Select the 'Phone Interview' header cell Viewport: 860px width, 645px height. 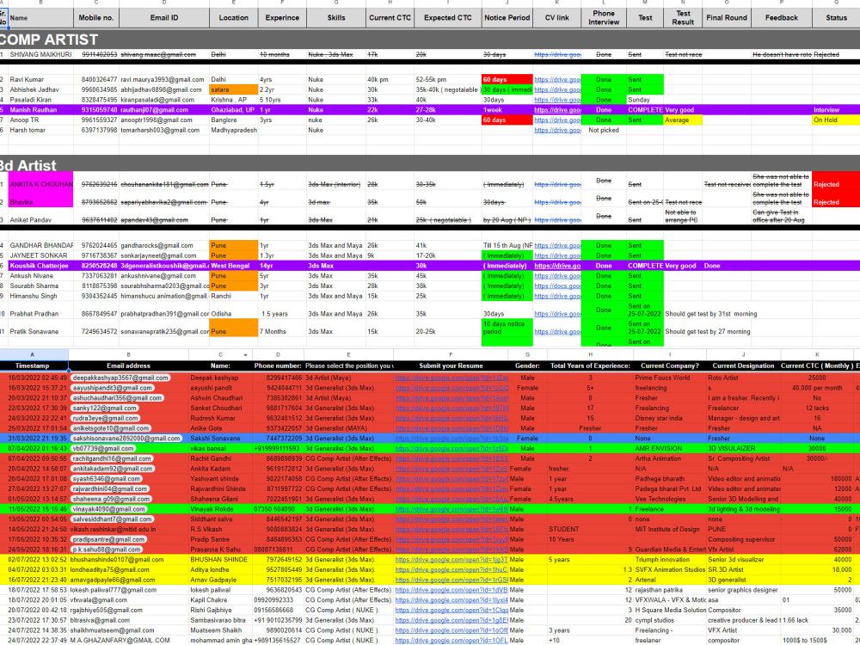(604, 17)
